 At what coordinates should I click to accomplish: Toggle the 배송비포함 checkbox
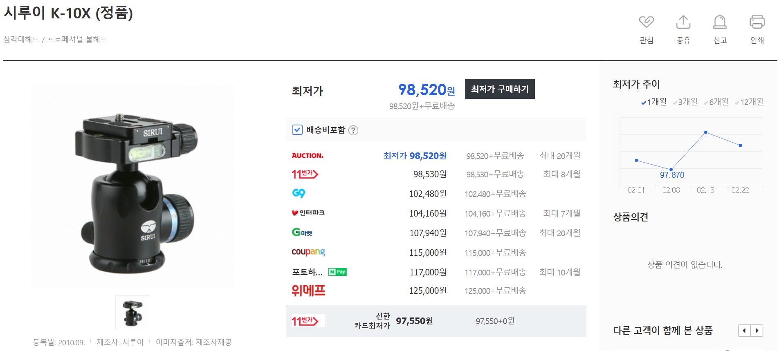[x=297, y=130]
